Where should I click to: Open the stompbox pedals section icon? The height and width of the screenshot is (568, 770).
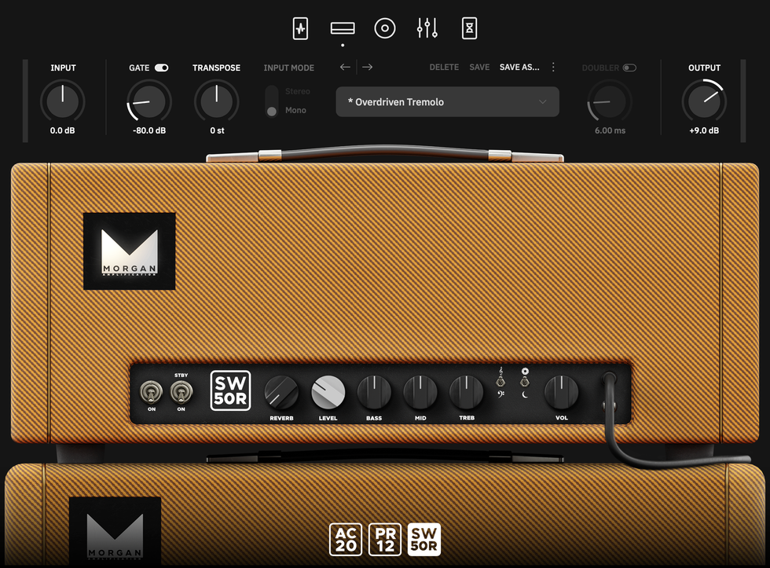[x=300, y=28]
